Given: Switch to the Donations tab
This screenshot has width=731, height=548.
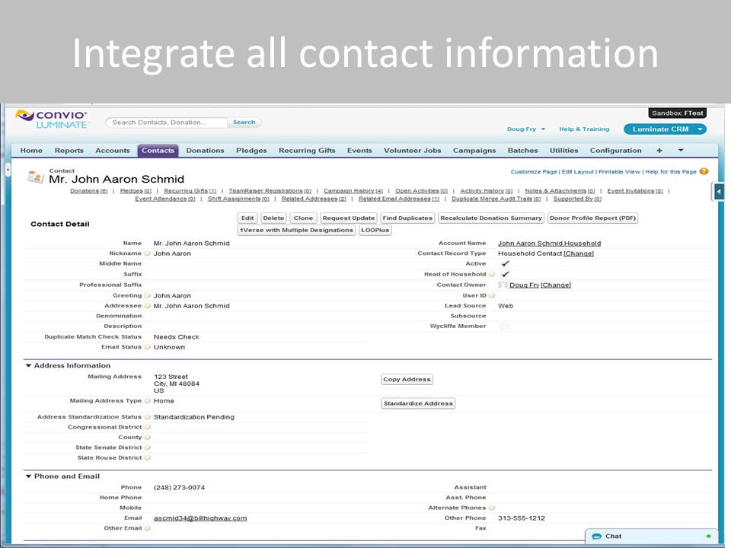Looking at the screenshot, I should point(205,151).
